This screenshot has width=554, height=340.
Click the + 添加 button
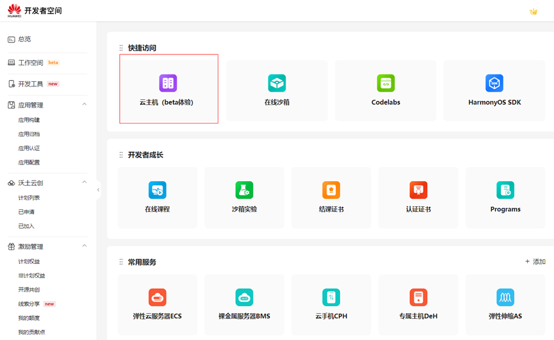(535, 262)
